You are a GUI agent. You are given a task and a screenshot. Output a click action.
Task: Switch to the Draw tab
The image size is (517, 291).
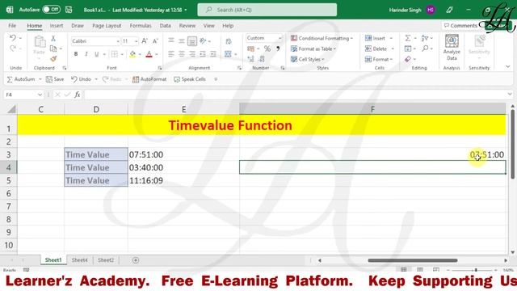pos(78,25)
